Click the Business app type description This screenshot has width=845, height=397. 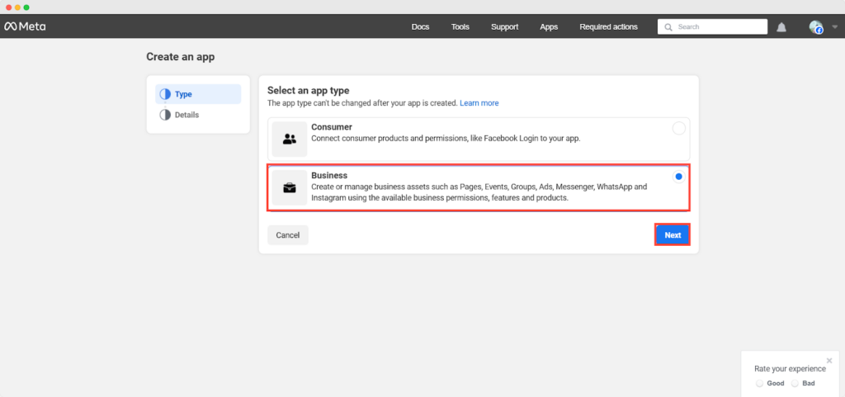coord(479,192)
